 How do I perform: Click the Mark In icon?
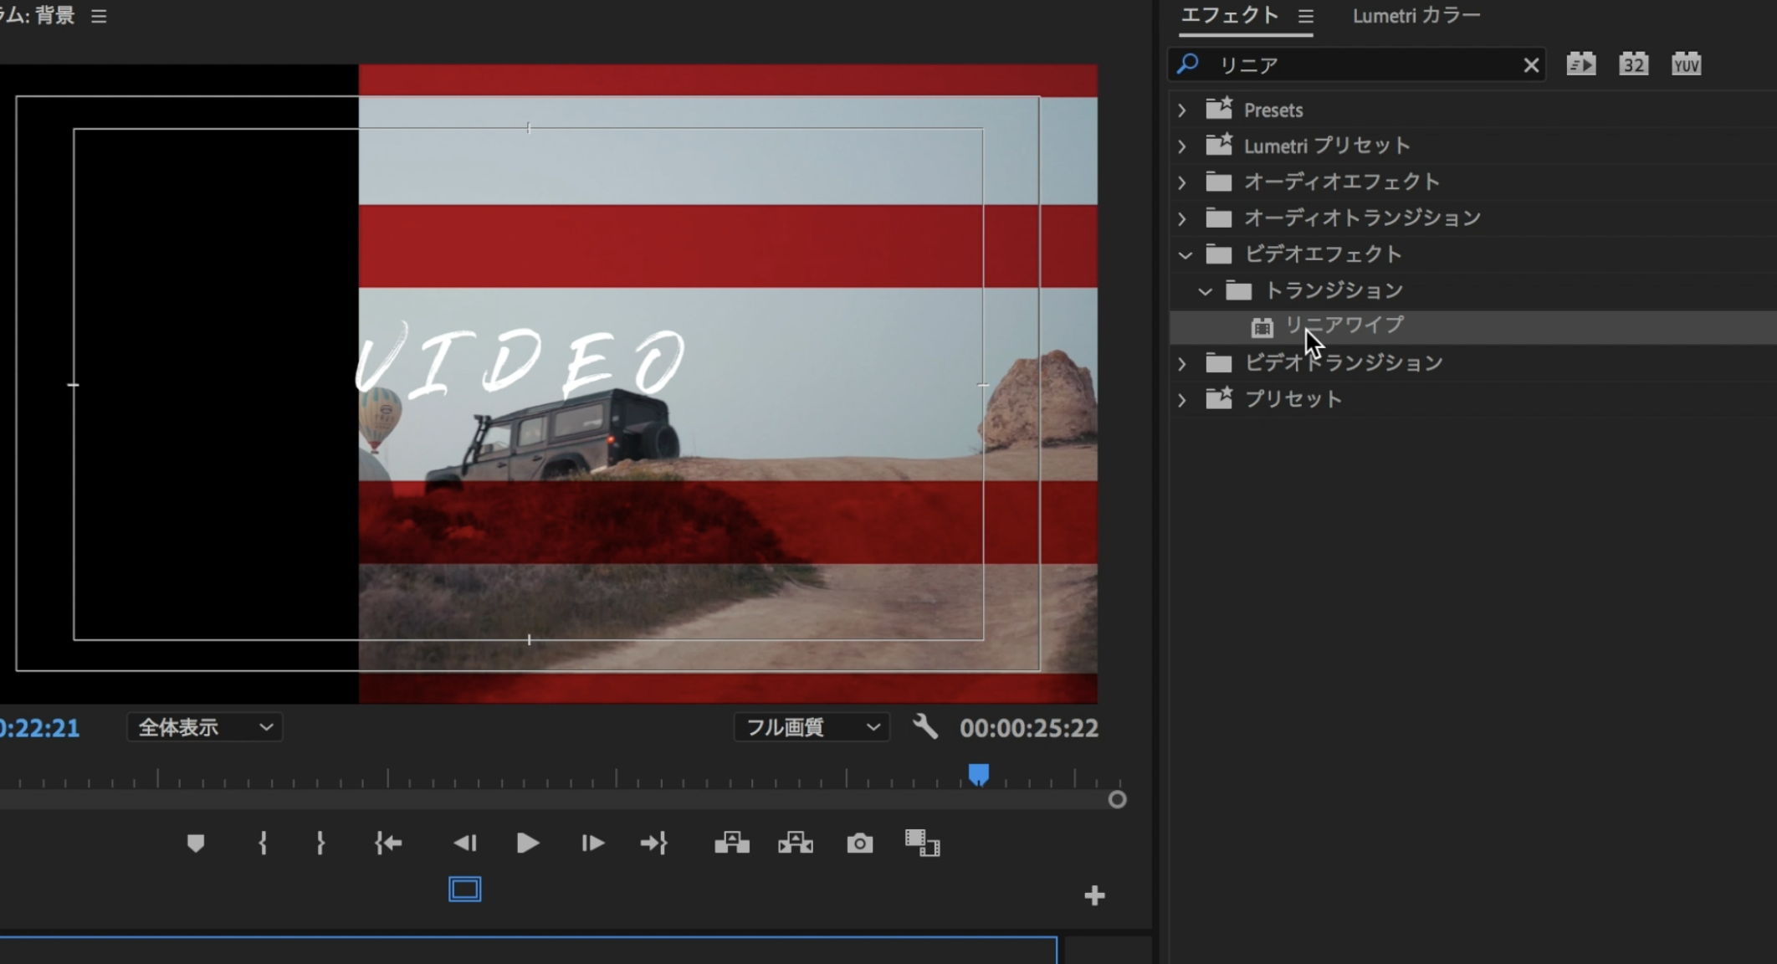click(x=262, y=843)
